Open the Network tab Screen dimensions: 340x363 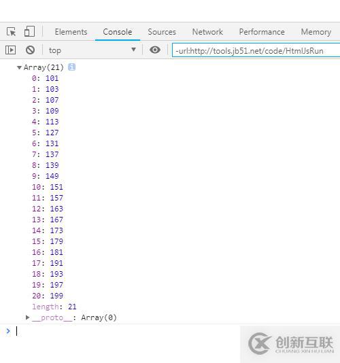pyautogui.click(x=207, y=32)
